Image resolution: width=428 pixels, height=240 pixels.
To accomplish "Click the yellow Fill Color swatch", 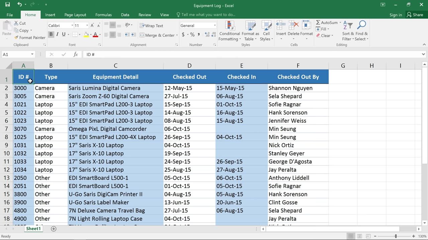I will (x=86, y=34).
